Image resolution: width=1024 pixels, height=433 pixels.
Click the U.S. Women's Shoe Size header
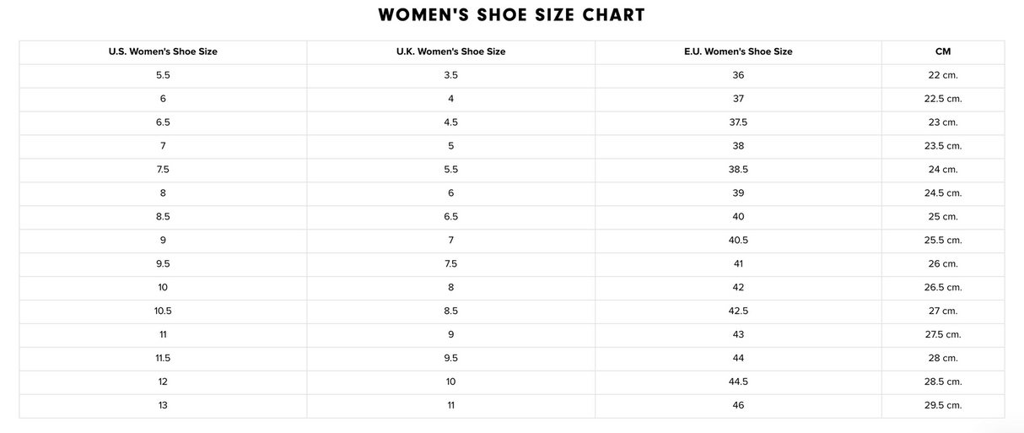(x=163, y=51)
